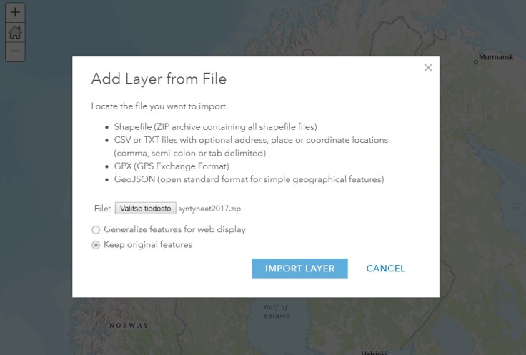
Task: Click the CSV or TXT files list item
Action: [x=250, y=140]
